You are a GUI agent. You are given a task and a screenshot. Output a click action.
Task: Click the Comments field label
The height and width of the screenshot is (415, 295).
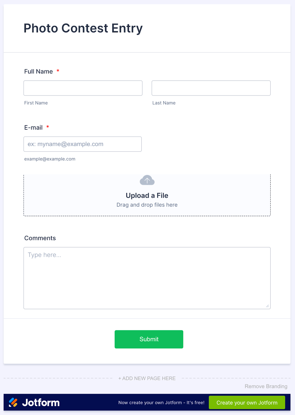[40, 238]
